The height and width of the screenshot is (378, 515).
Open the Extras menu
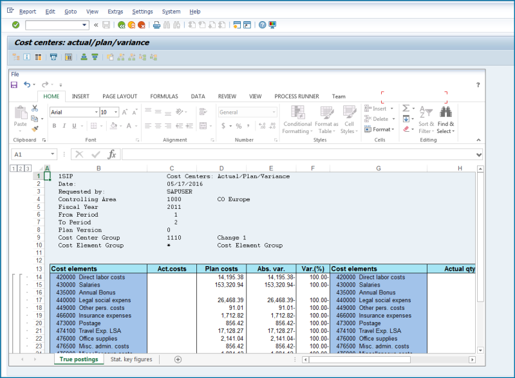pyautogui.click(x=115, y=12)
